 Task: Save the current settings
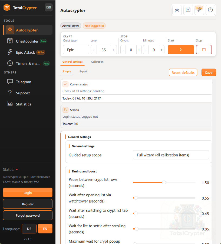pyautogui.click(x=209, y=72)
